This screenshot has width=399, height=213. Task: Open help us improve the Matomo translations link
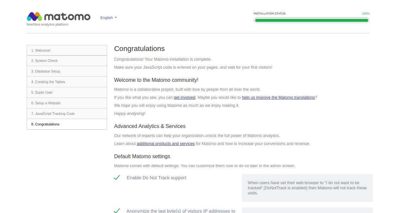coord(278,98)
